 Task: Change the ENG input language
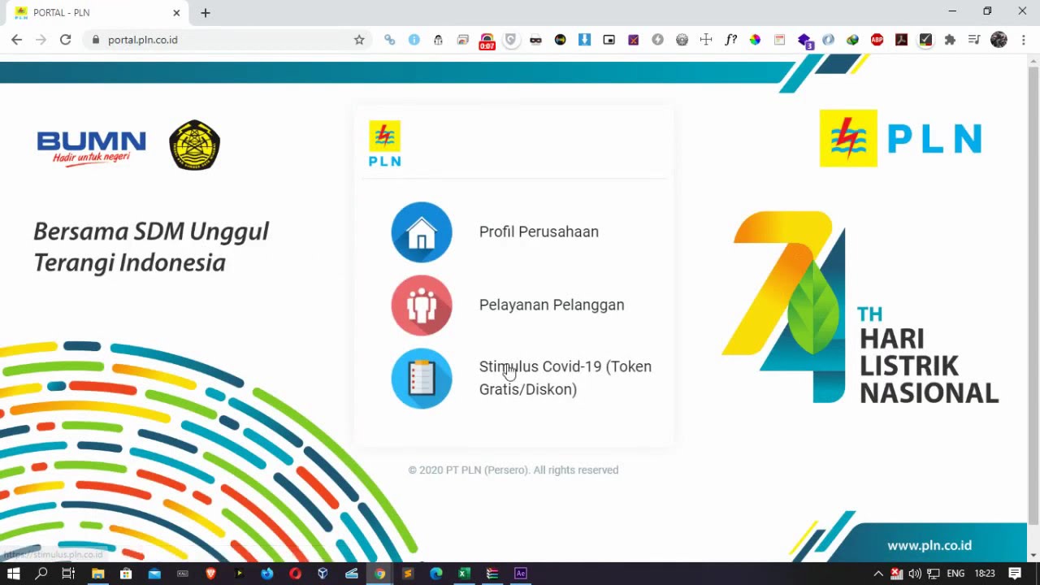tap(955, 574)
